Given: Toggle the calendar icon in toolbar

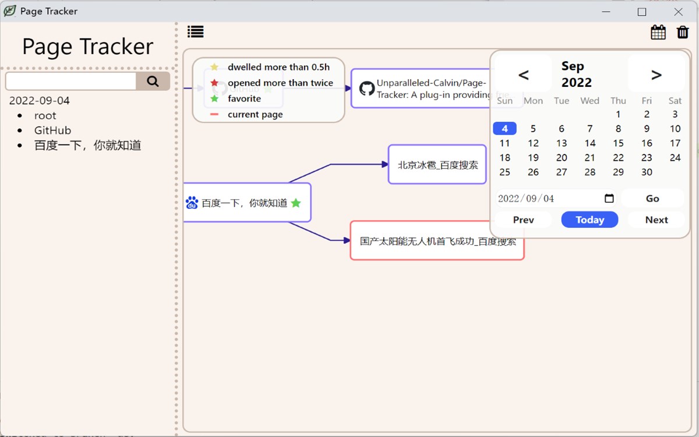Looking at the screenshot, I should (658, 32).
